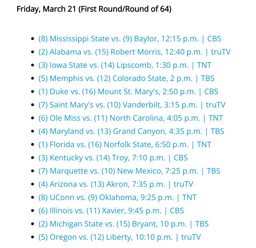The image size is (256, 248).
Task: Click Duke vs. Mount St. Mary's link
Action: (128, 92)
